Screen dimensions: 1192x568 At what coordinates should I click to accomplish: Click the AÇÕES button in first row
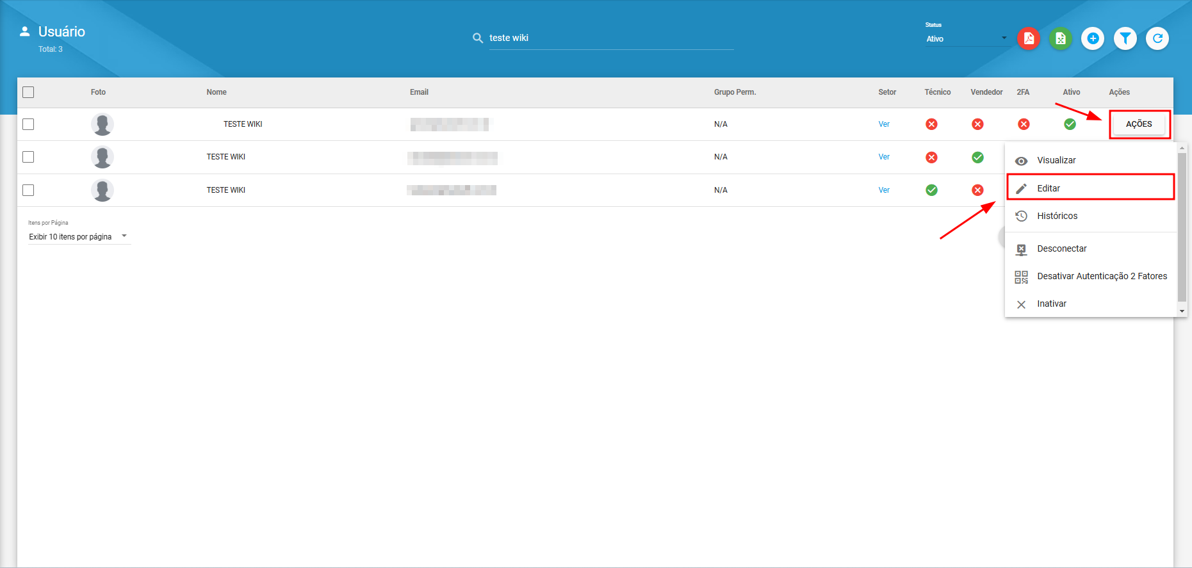click(x=1139, y=124)
